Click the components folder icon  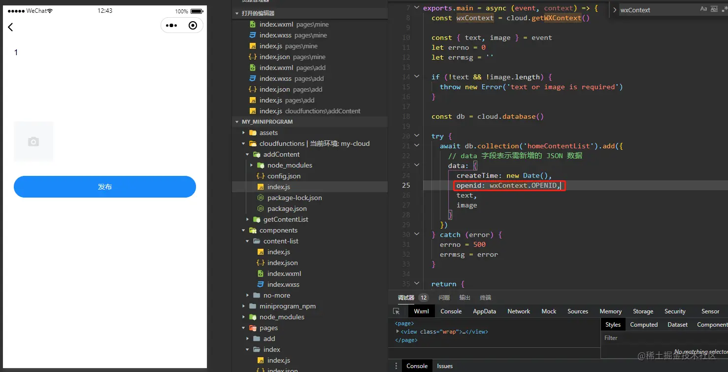pyautogui.click(x=253, y=230)
